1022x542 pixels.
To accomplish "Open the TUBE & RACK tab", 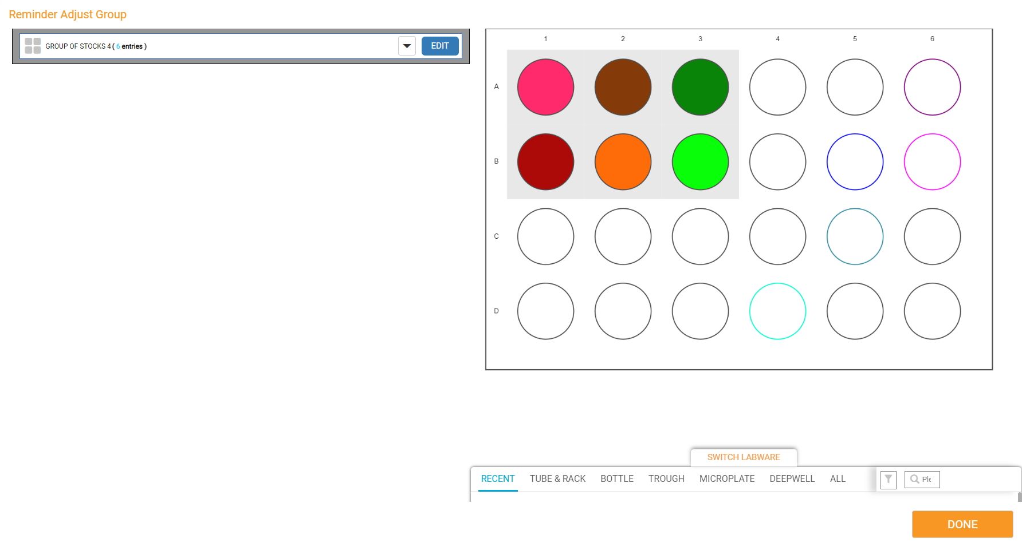I will click(x=557, y=479).
